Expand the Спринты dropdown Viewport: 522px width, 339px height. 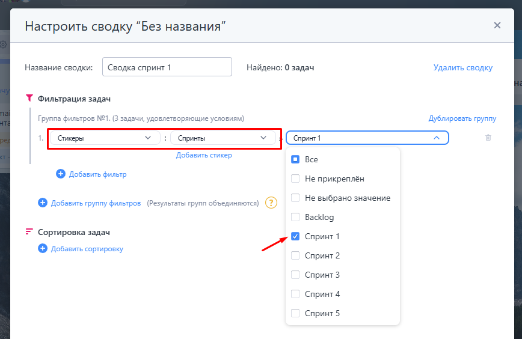coord(223,138)
